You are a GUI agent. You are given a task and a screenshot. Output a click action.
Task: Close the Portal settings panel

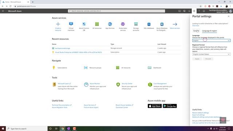(x=229, y=16)
